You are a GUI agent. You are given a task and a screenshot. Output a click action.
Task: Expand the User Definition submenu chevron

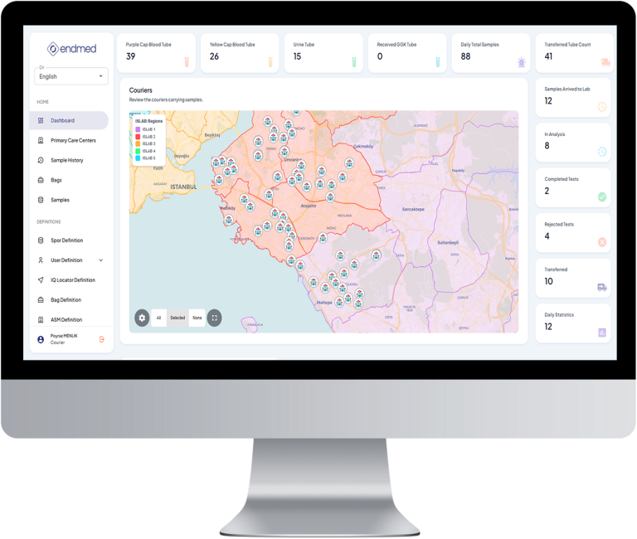coord(101,260)
